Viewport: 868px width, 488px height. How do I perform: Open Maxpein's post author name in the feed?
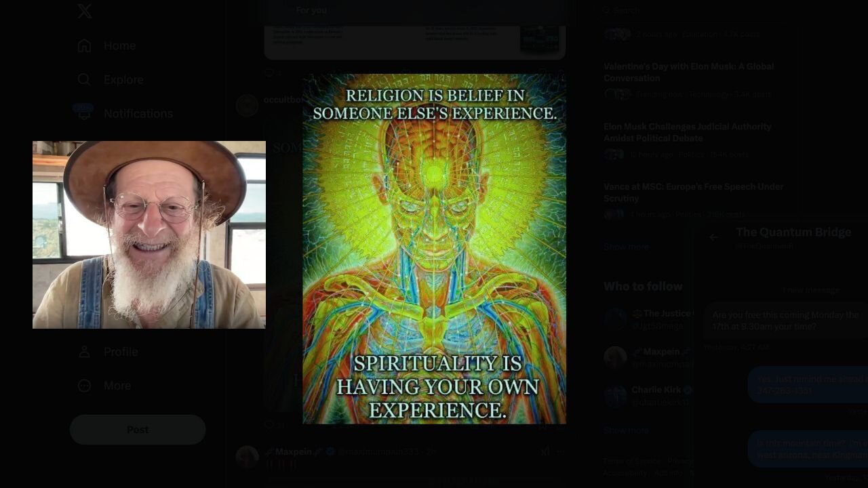tap(294, 451)
